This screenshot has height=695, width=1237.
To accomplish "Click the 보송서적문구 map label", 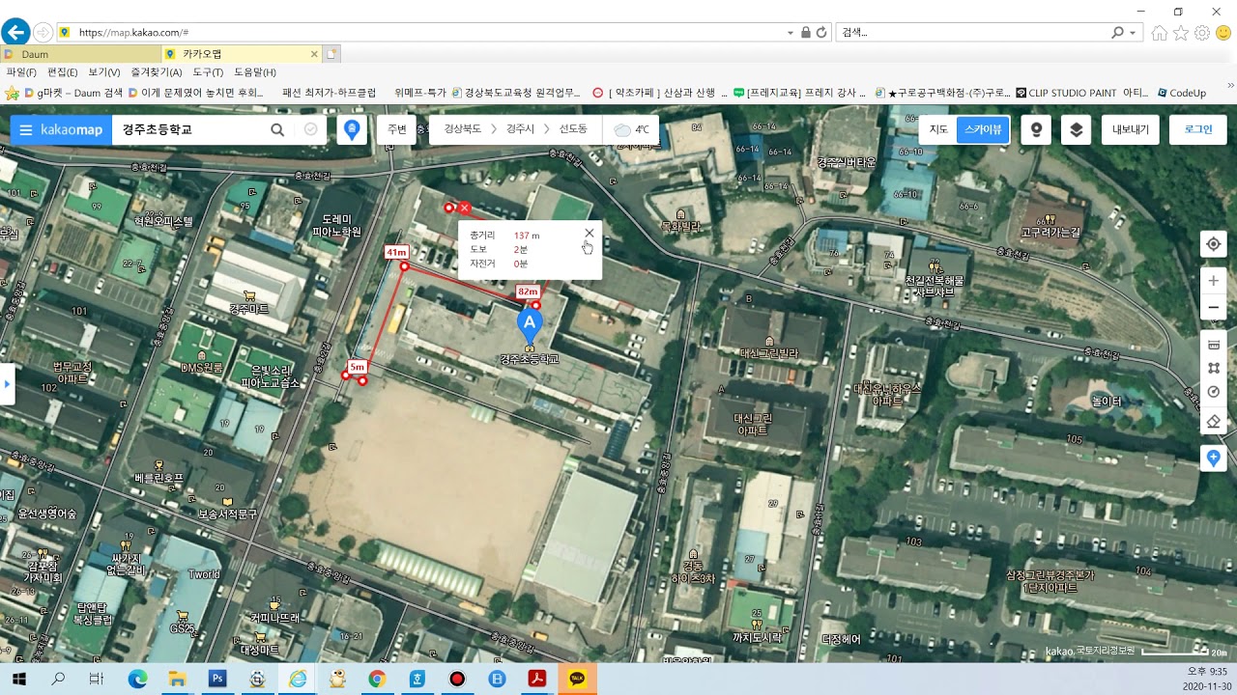I will 228,514.
